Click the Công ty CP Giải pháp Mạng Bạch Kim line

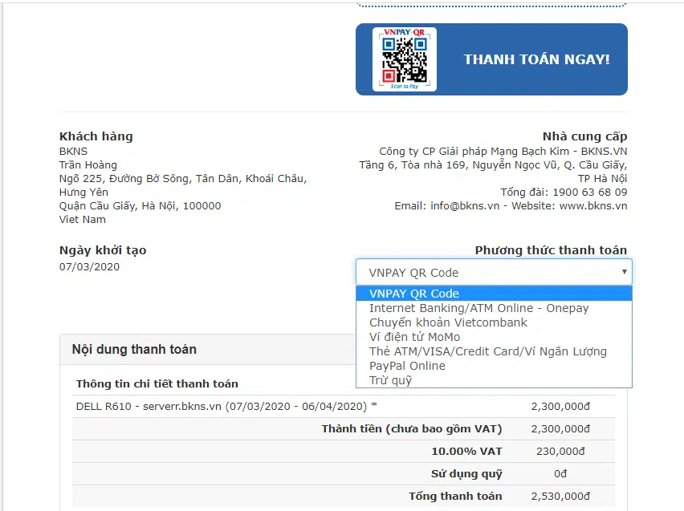click(503, 152)
